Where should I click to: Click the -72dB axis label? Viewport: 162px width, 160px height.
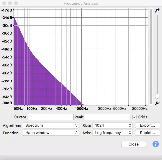[7, 81]
